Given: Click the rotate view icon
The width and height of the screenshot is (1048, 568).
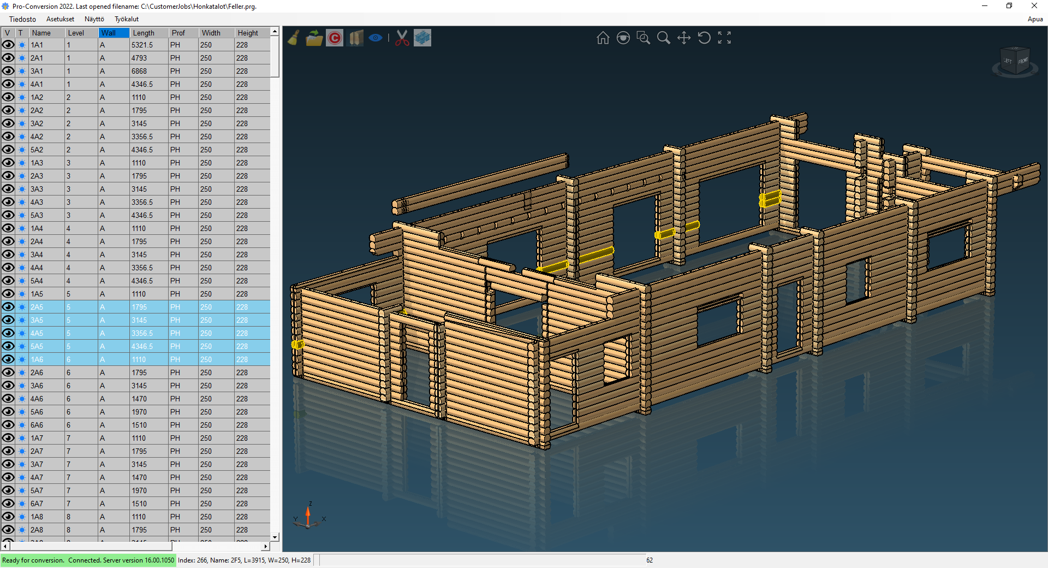Looking at the screenshot, I should coord(704,38).
